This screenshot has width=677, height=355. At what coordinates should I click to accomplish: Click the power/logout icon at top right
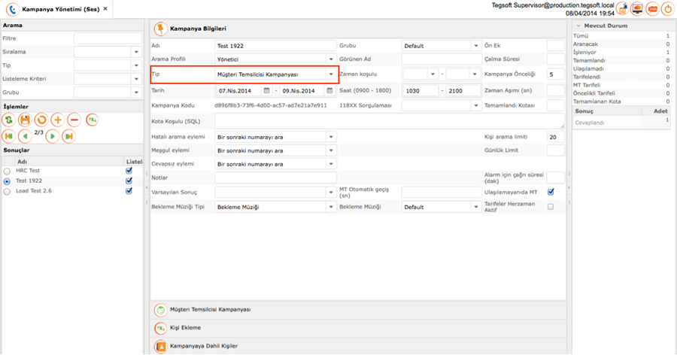click(668, 9)
